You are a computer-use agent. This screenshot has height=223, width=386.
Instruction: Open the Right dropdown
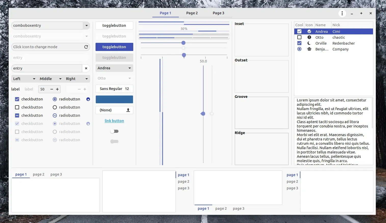point(77,79)
